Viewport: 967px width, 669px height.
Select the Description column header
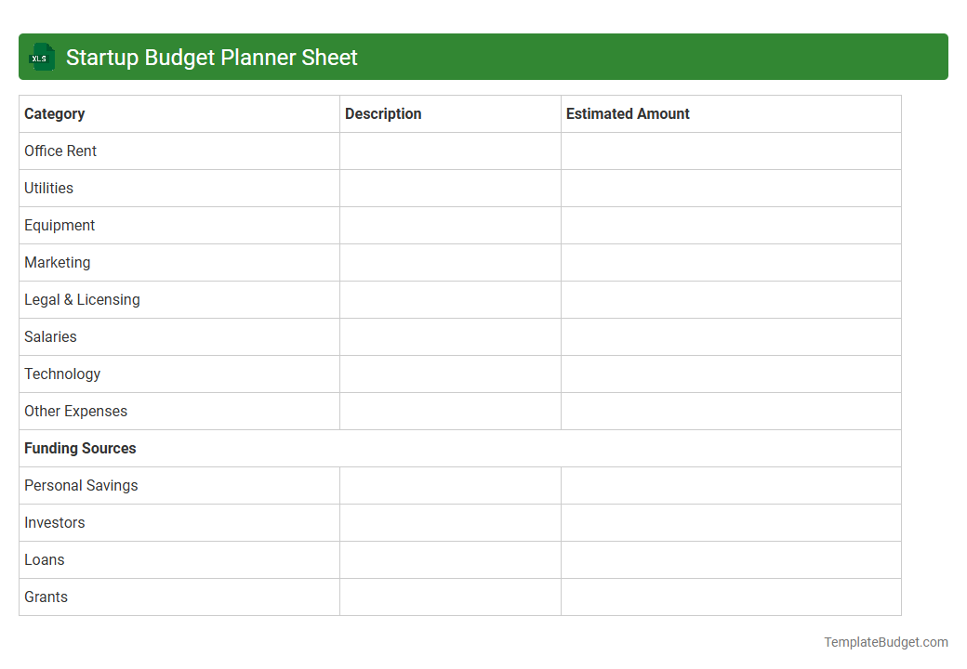(x=383, y=113)
